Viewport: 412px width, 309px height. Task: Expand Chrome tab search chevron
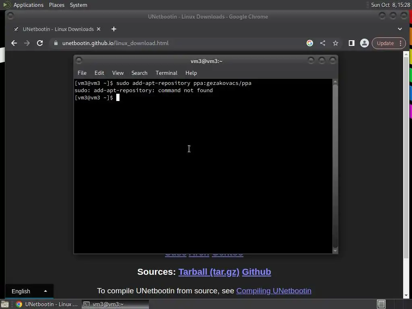[x=400, y=29]
